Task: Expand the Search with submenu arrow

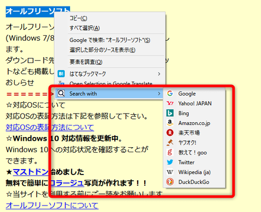Action: click(159, 93)
